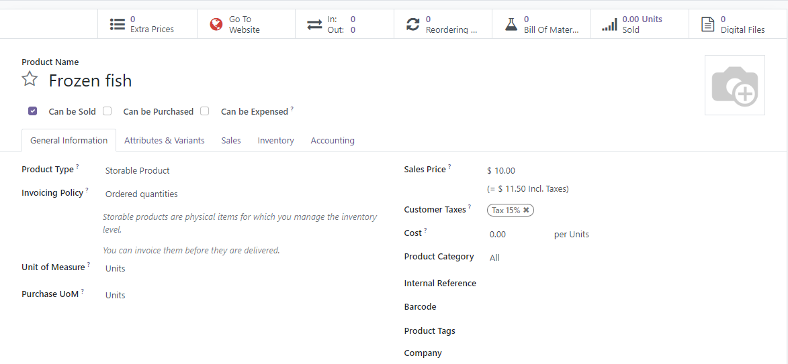Upload product image via camera placeholder
The width and height of the screenshot is (788, 364).
click(x=734, y=85)
